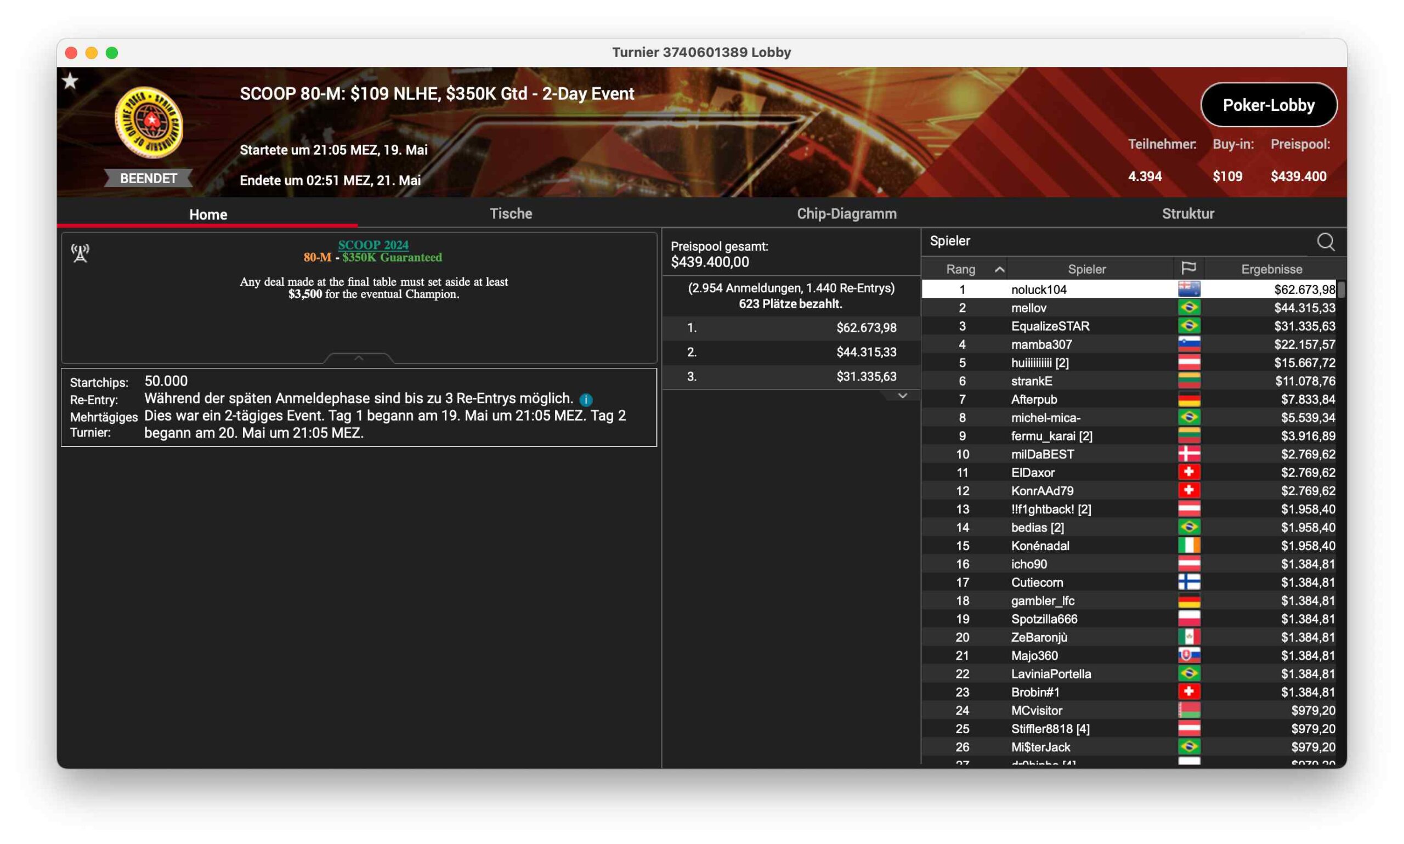Click the Re-Entry info icon
1404x844 pixels.
586,400
